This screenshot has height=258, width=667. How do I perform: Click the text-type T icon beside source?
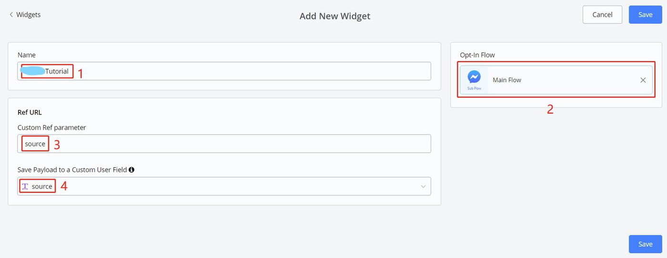click(x=25, y=186)
